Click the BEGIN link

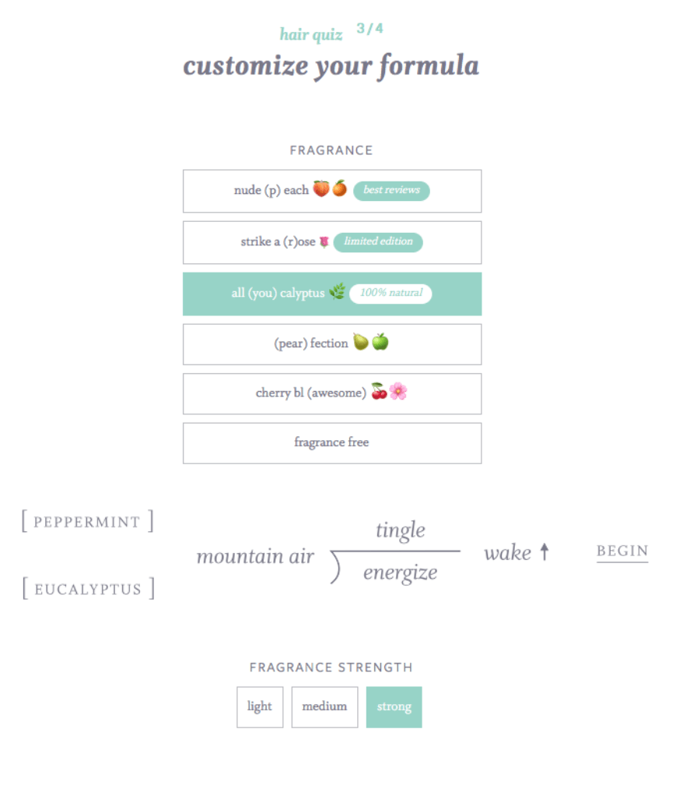622,551
